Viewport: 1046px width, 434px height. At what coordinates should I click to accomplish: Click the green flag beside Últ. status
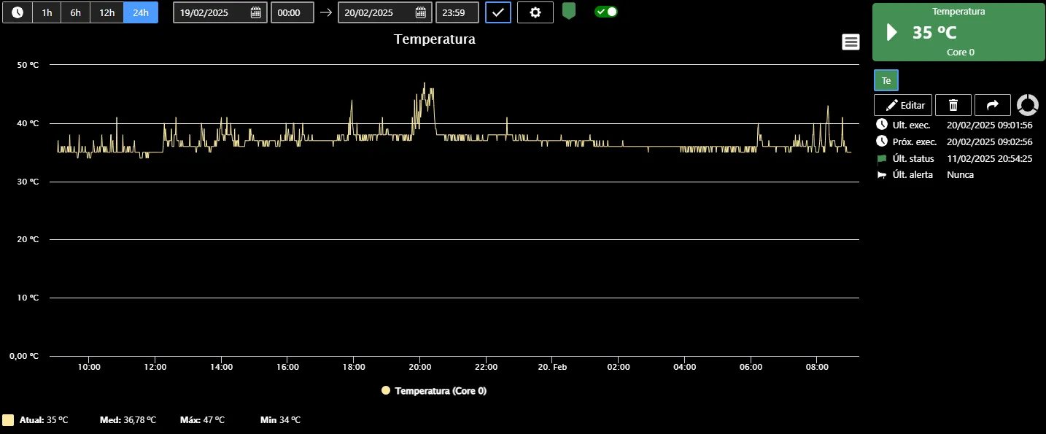pos(882,158)
